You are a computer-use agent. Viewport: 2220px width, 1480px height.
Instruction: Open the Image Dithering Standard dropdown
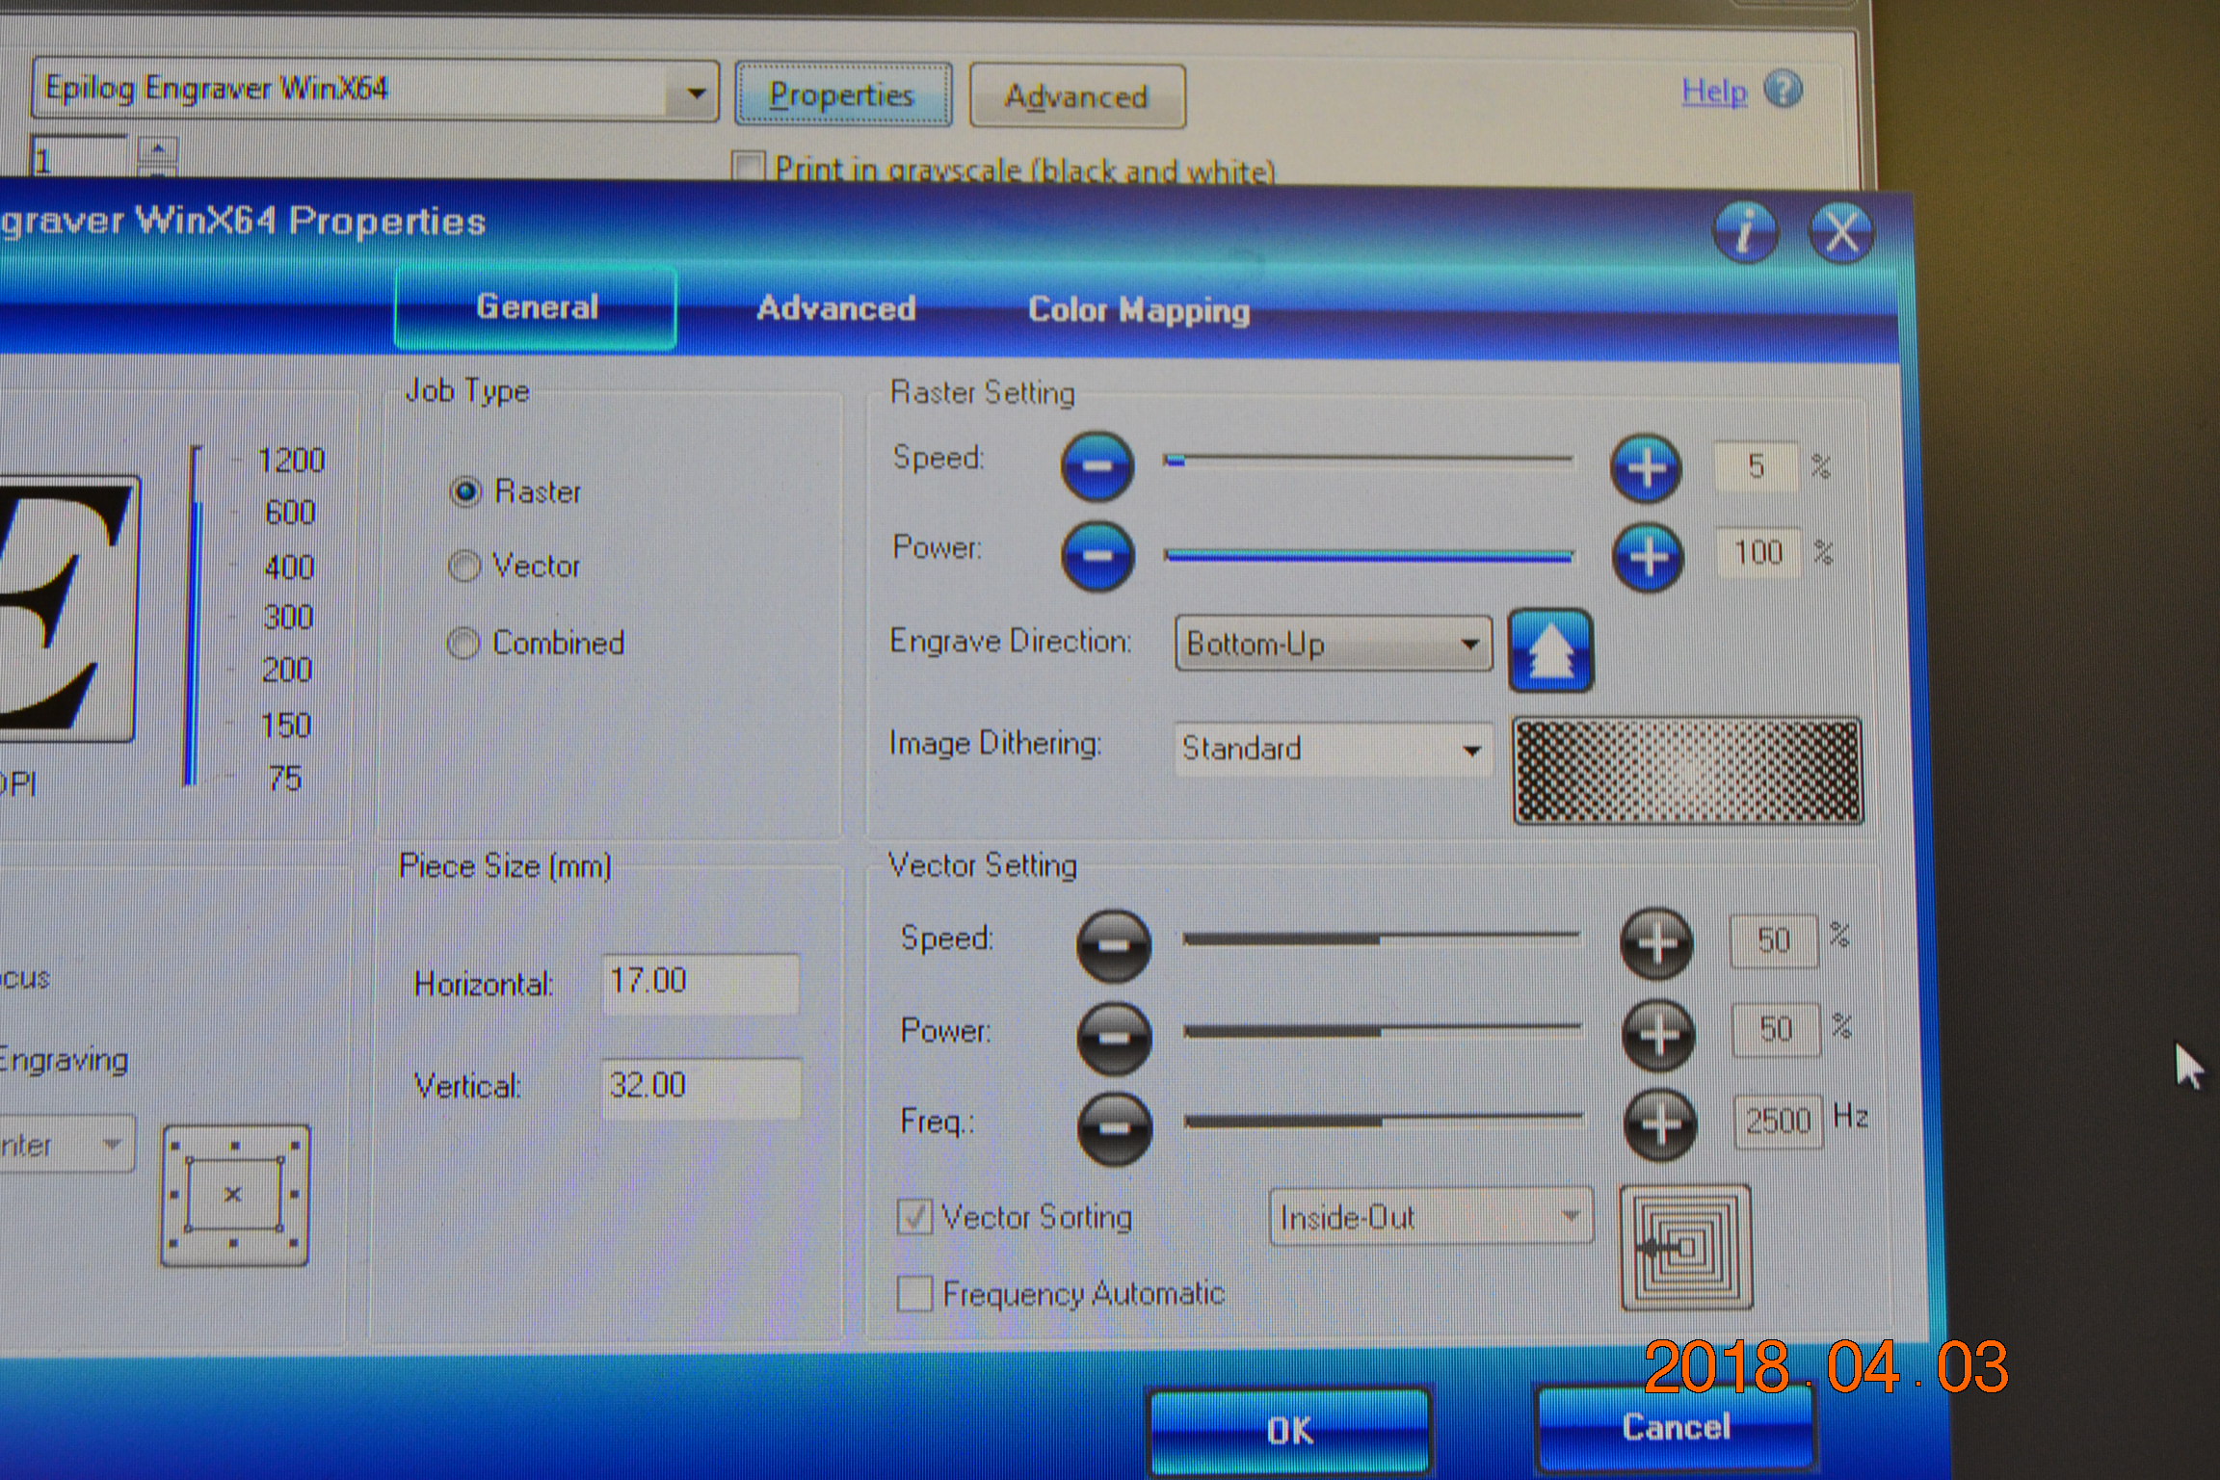[x=1334, y=749]
